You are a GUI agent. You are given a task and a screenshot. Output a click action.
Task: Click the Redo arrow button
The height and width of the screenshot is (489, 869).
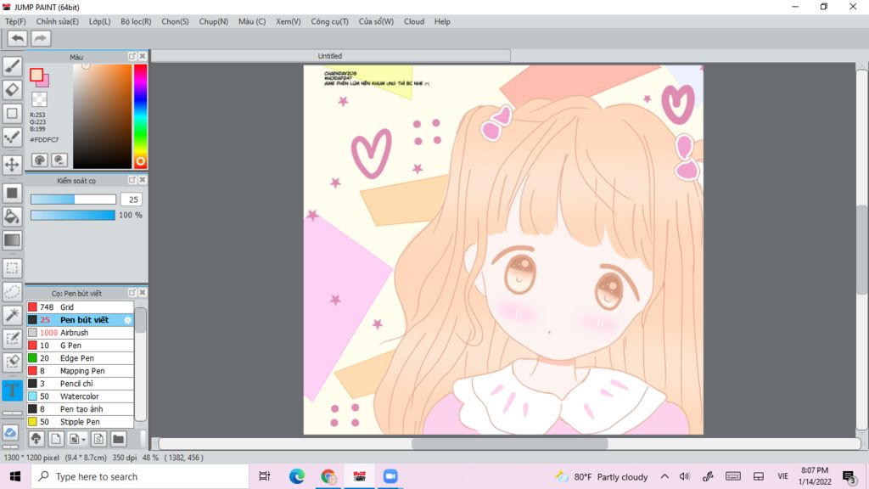coord(40,38)
